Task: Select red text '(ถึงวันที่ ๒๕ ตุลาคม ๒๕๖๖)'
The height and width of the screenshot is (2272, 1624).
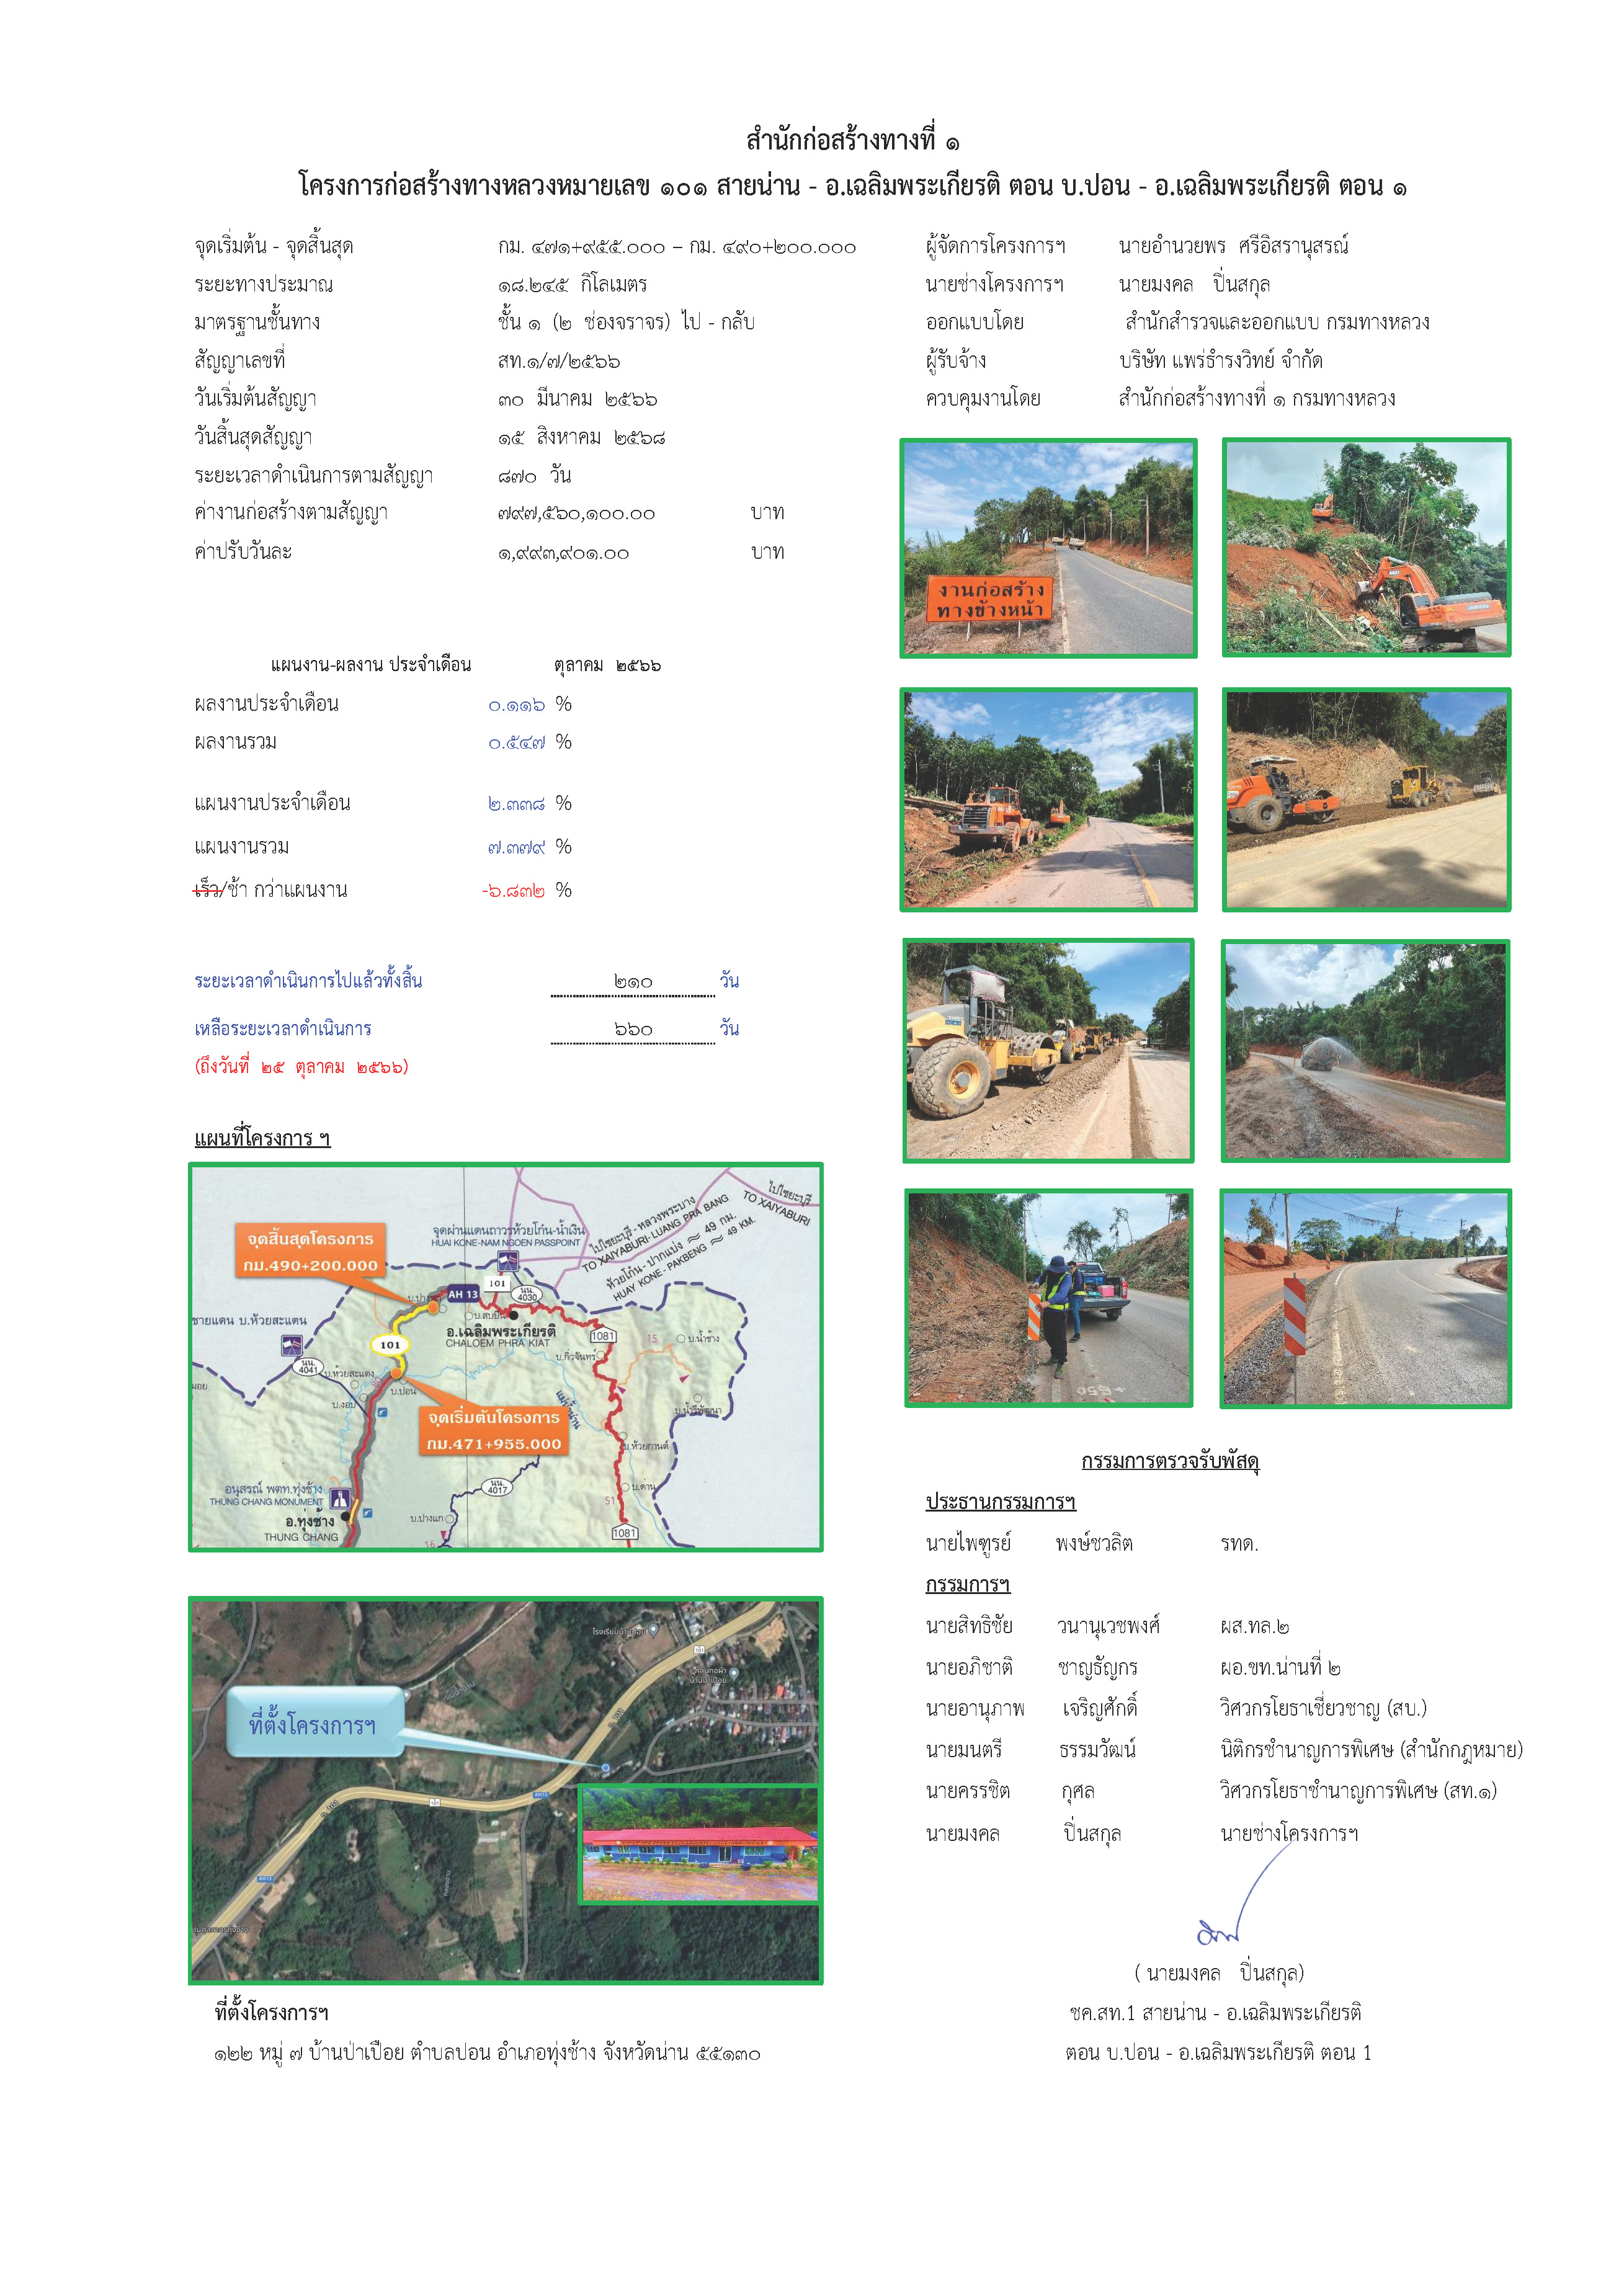Action: point(301,1067)
